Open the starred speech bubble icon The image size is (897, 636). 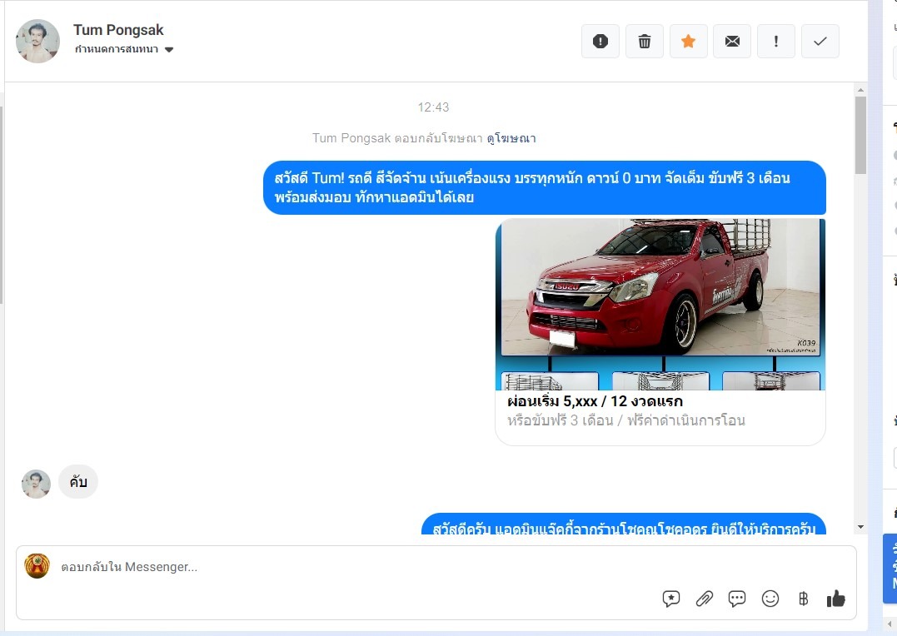[671, 599]
